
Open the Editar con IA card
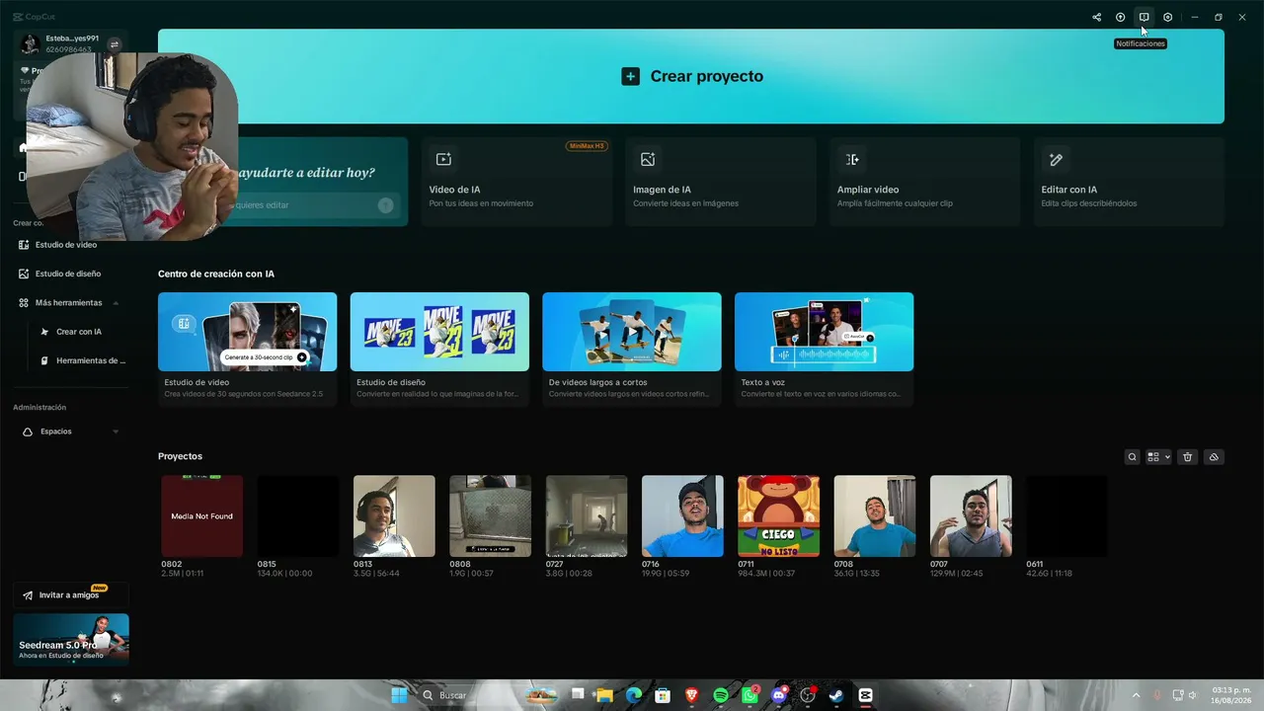1129,182
